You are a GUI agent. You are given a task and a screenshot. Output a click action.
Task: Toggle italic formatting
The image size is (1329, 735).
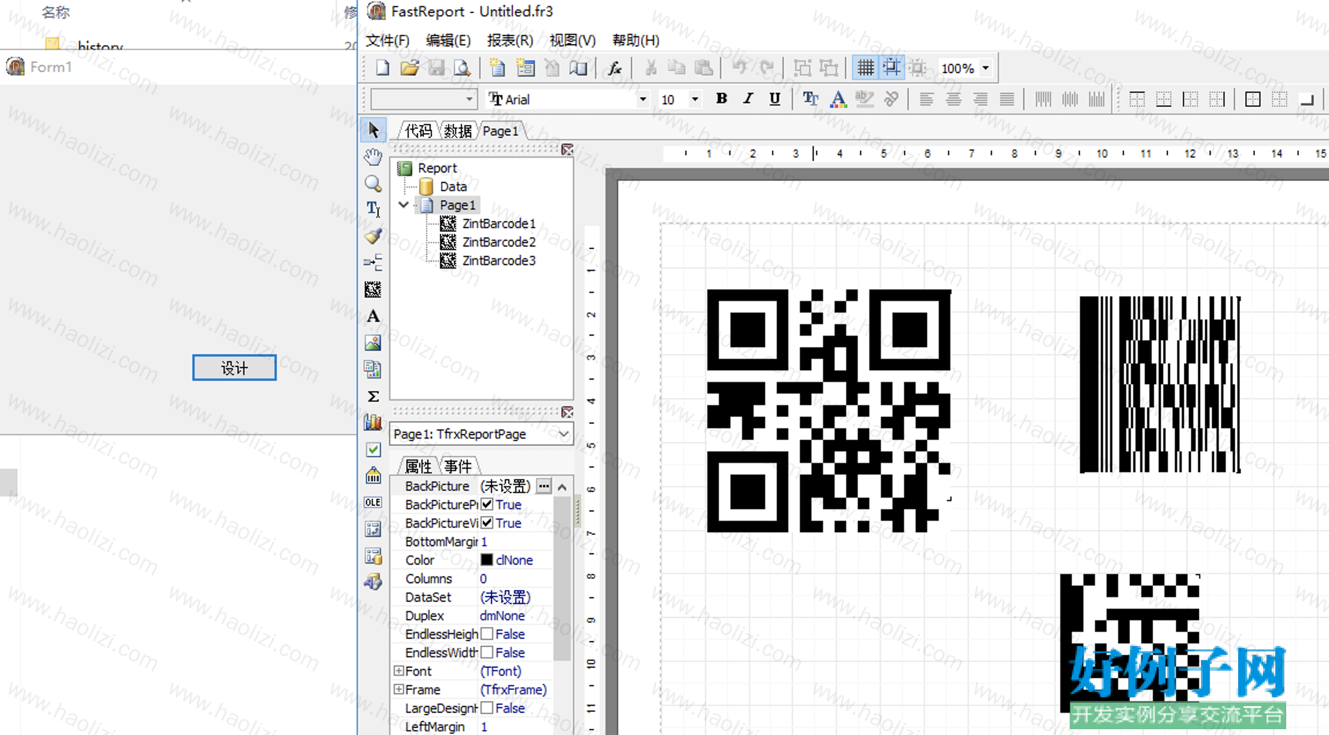[748, 99]
